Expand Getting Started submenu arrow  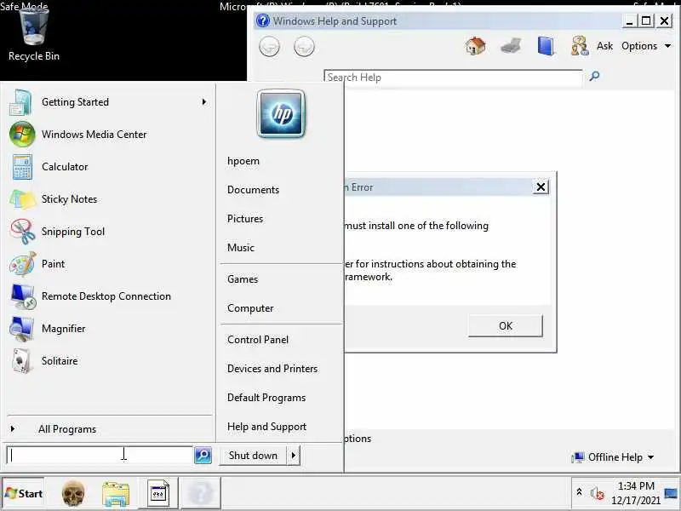tap(203, 102)
